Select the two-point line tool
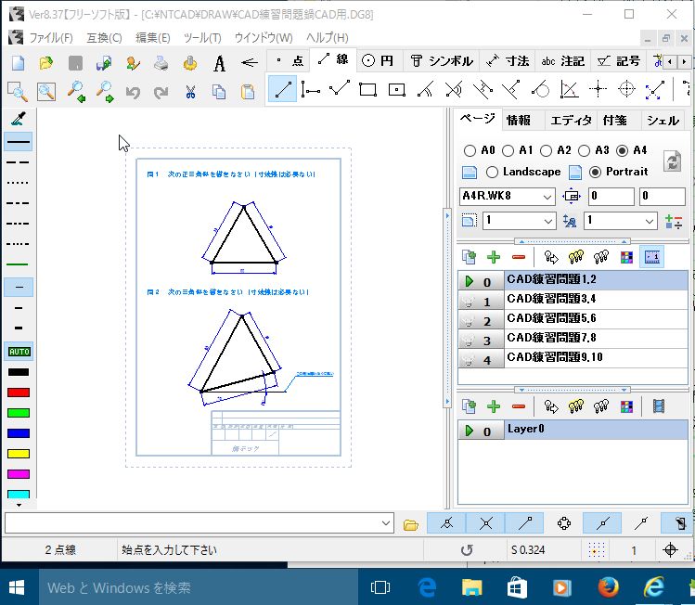The image size is (695, 605). (283, 89)
